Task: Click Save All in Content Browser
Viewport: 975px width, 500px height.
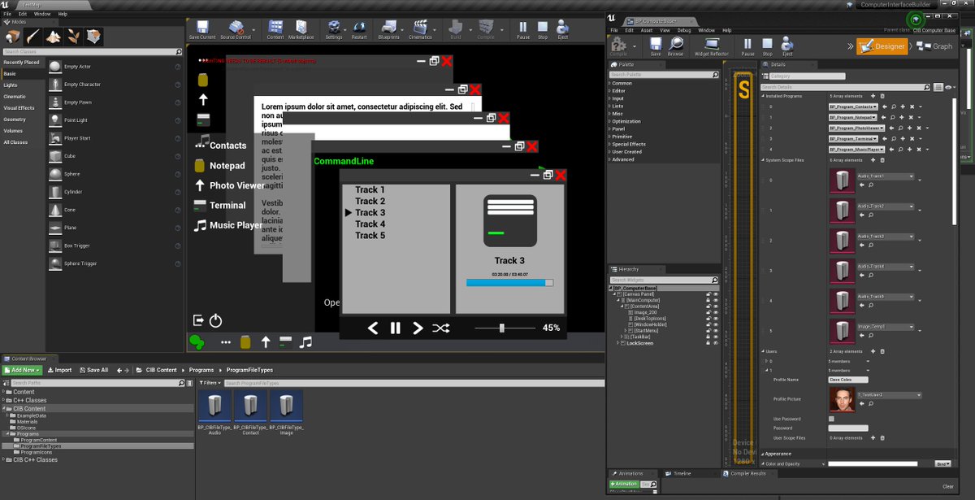Action: pos(93,370)
